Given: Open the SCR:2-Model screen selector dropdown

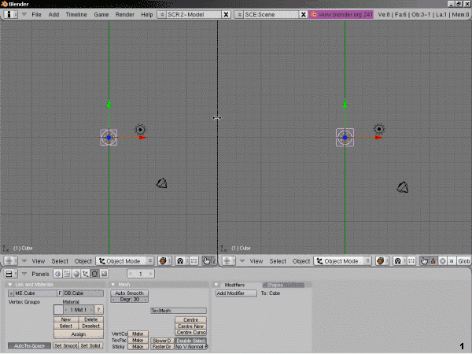Looking at the screenshot, I should pos(161,15).
